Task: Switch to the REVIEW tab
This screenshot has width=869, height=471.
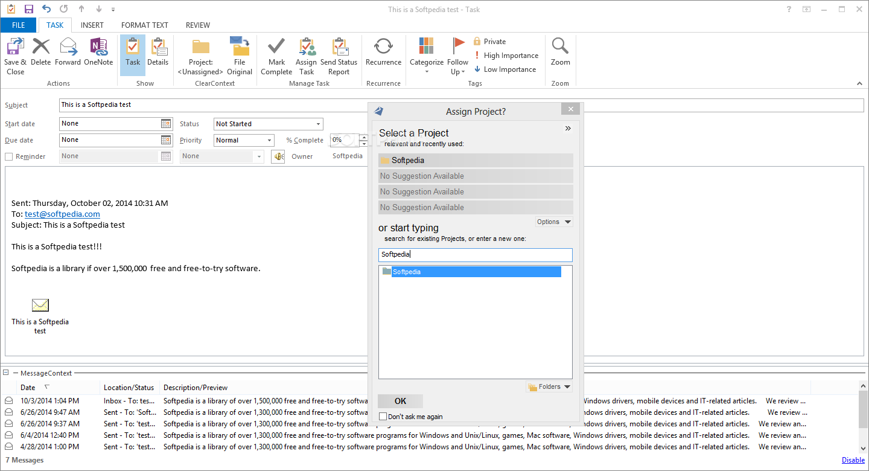Action: (198, 25)
